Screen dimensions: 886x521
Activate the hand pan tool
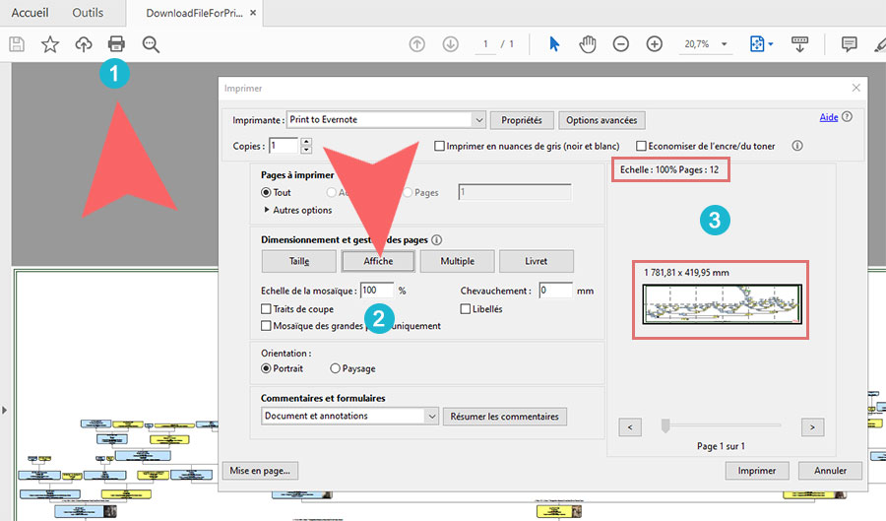click(588, 44)
